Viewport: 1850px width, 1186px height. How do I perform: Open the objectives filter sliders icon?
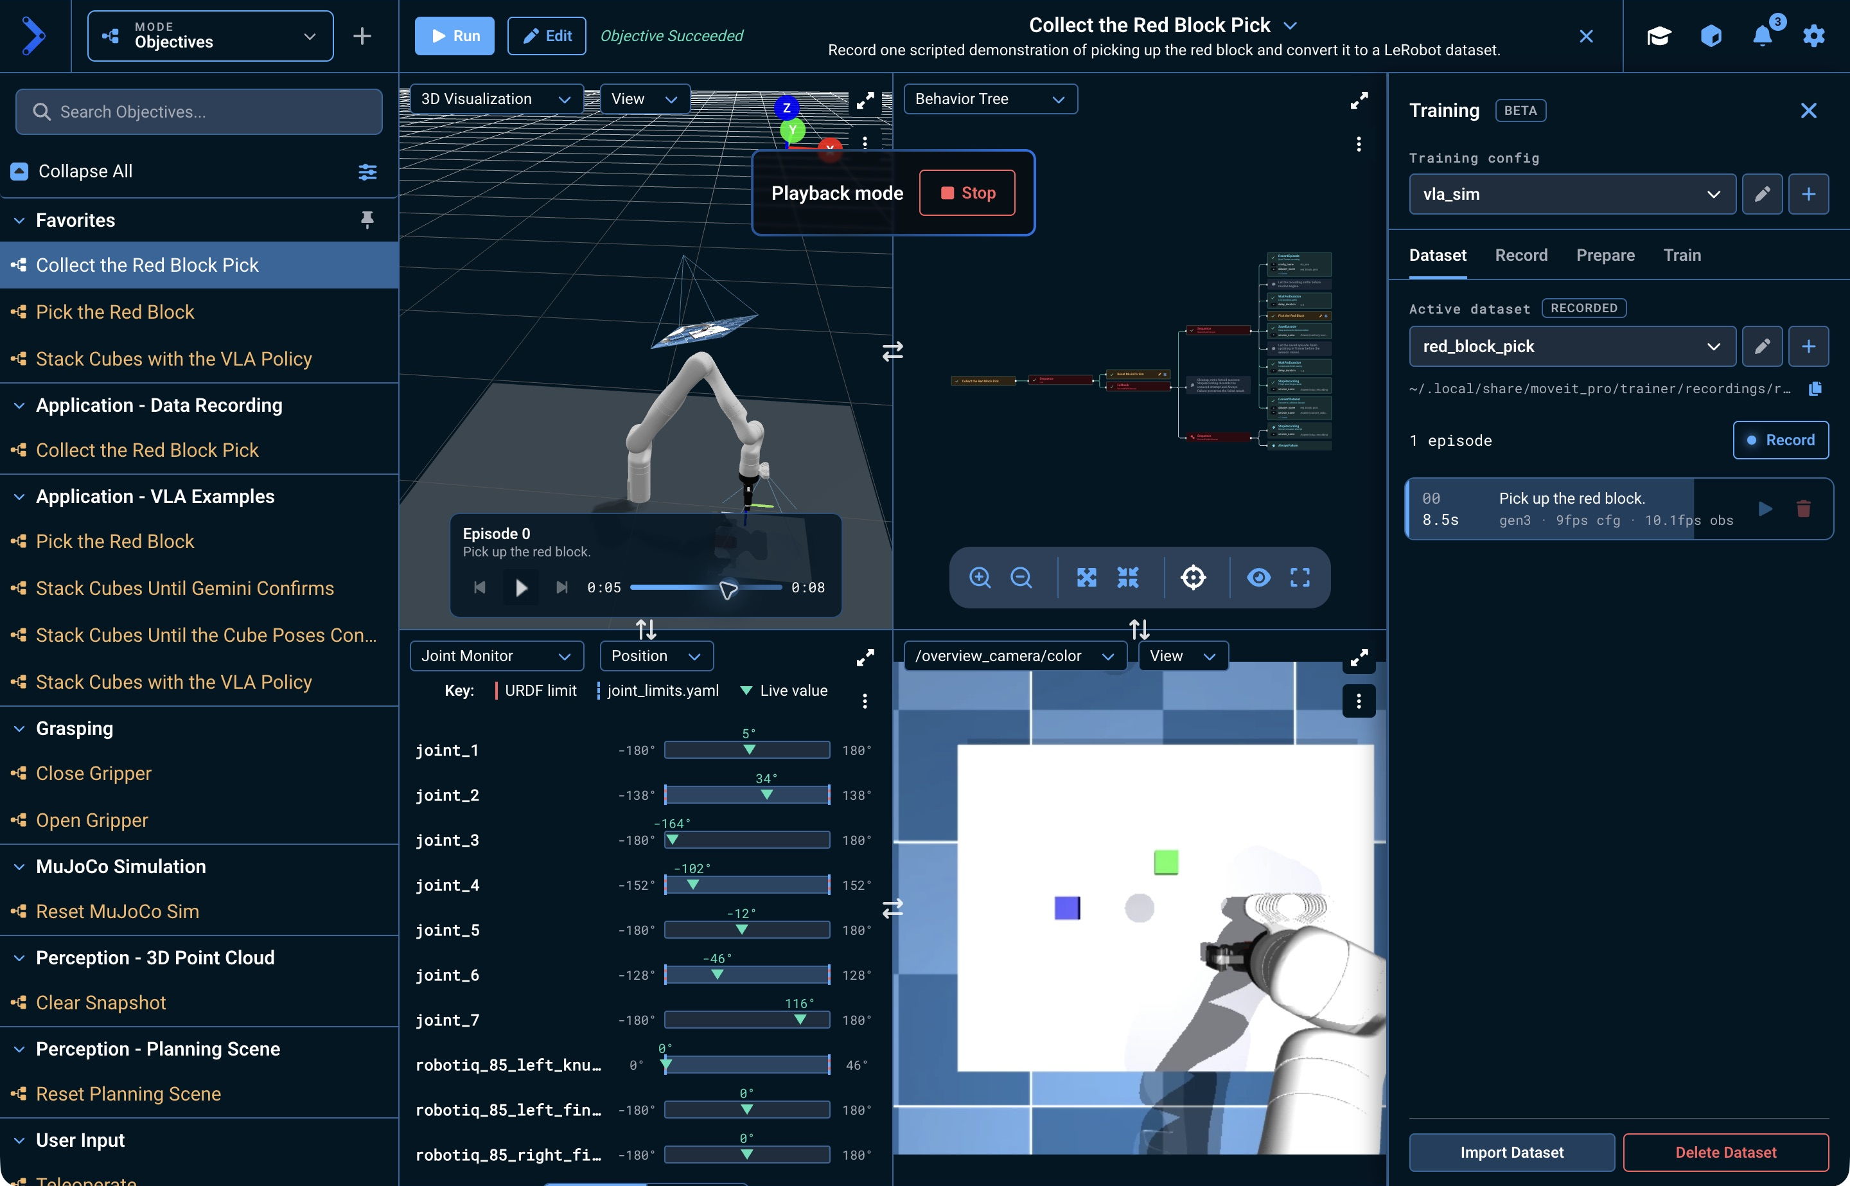368,172
